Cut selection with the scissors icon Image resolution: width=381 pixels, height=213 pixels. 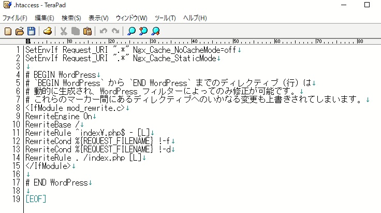[x=64, y=31]
